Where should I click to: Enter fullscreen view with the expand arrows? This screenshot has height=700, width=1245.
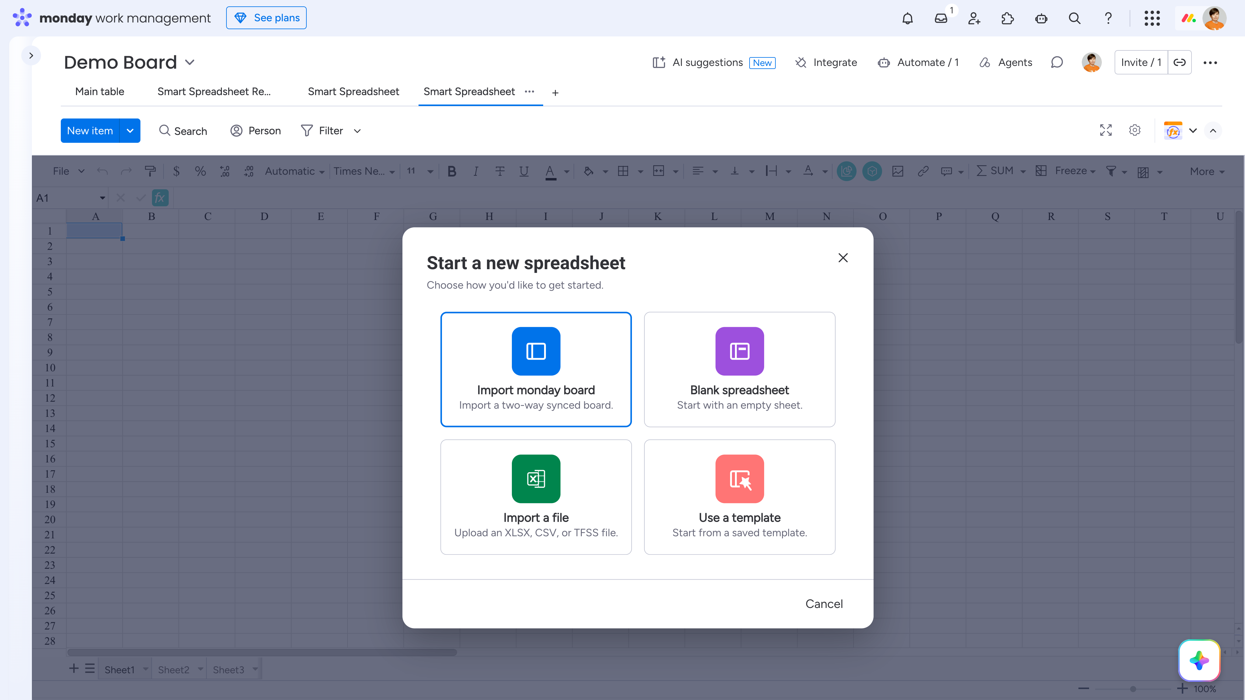[1106, 130]
